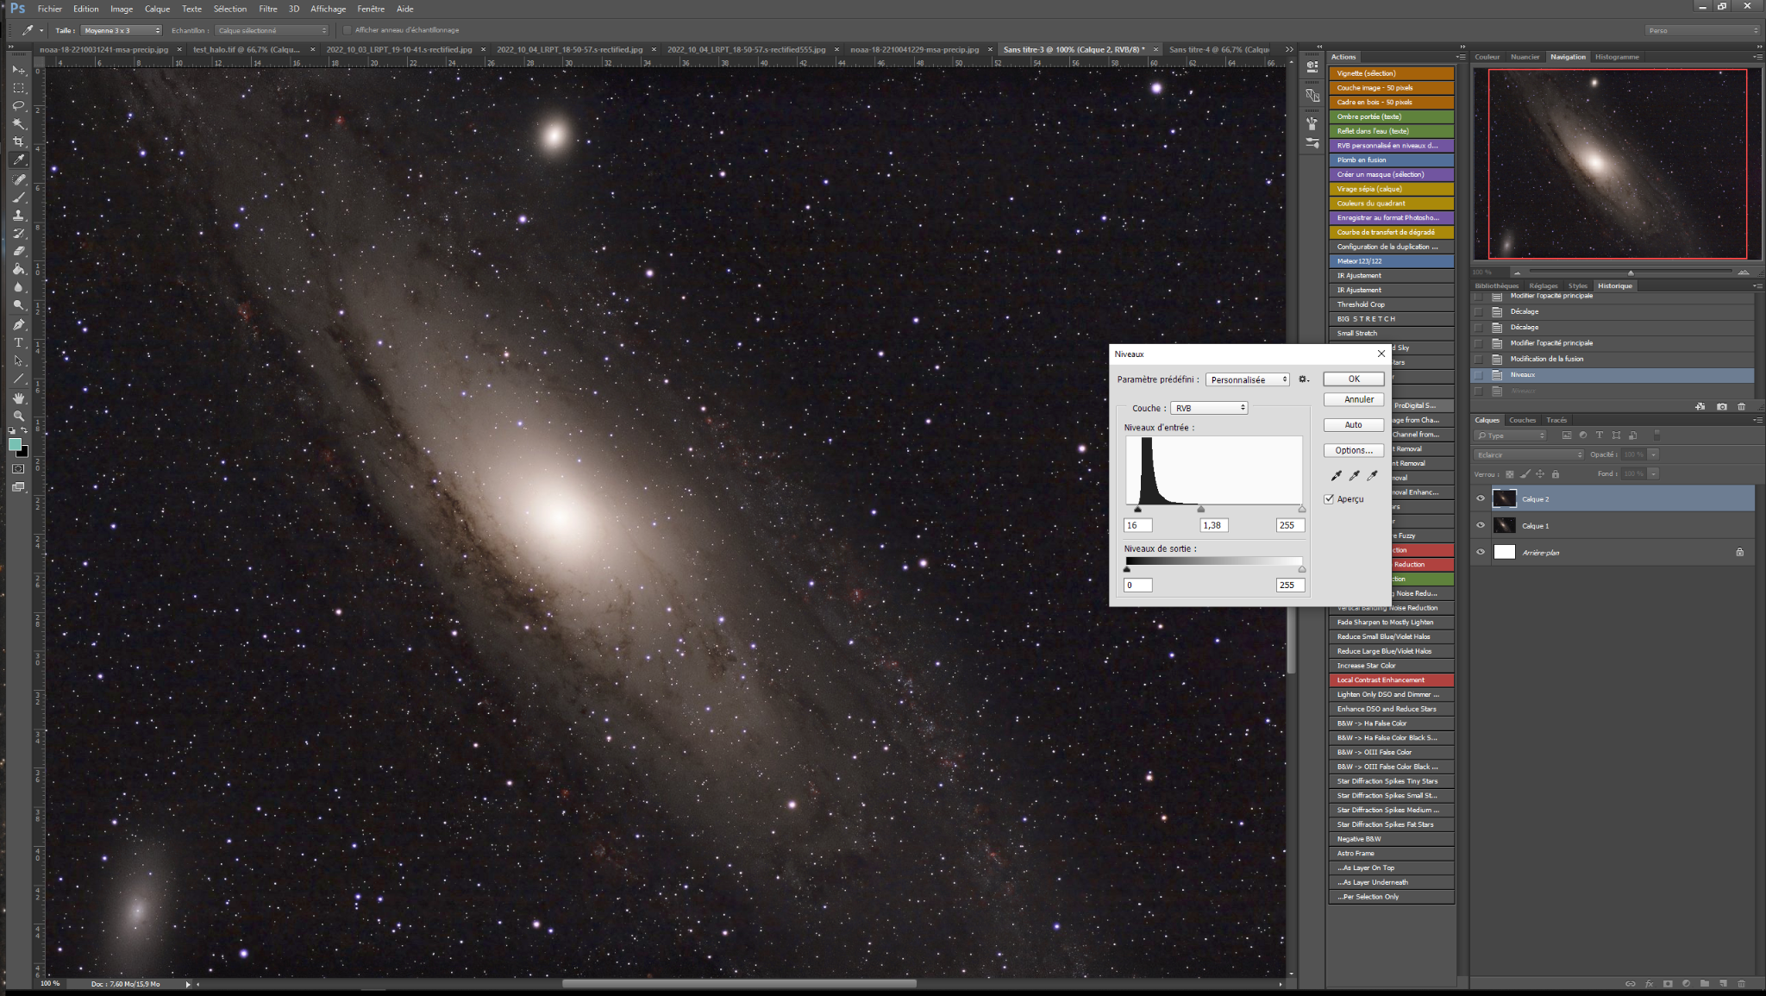Image resolution: width=1766 pixels, height=996 pixels.
Task: Select the Pen tool
Action: [x=18, y=324]
